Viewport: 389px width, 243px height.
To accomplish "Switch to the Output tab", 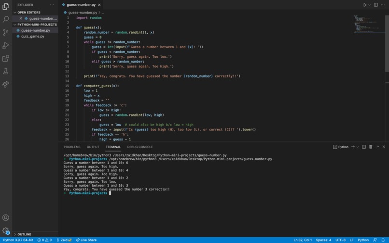I will tap(93, 147).
